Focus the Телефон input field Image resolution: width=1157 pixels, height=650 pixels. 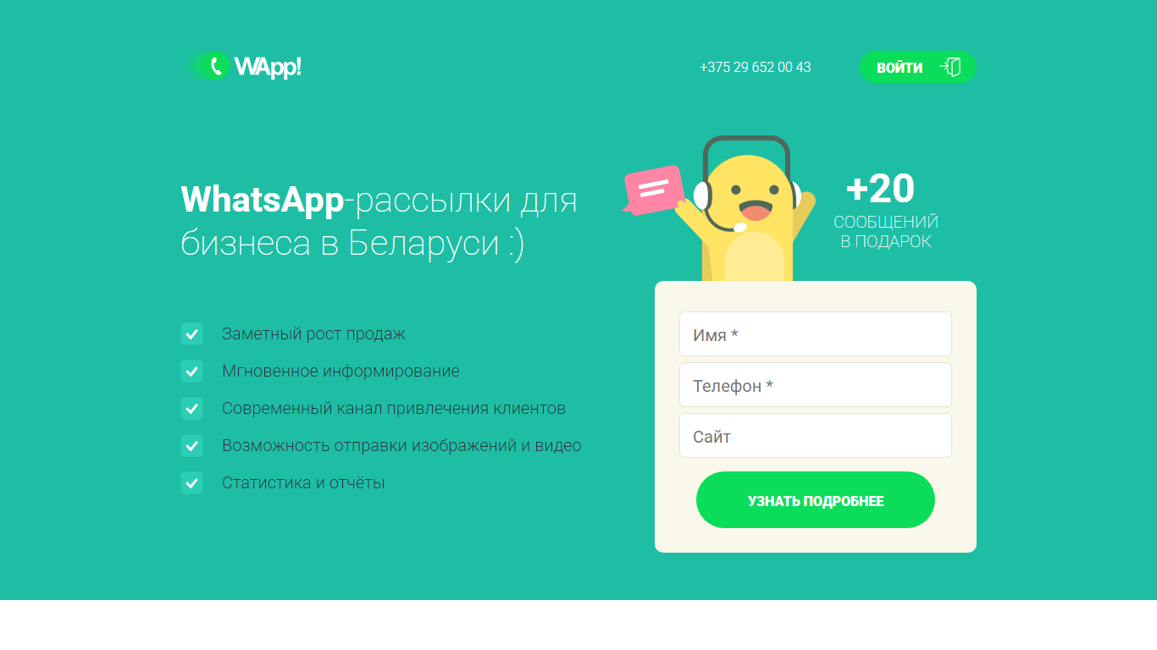pyautogui.click(x=816, y=385)
